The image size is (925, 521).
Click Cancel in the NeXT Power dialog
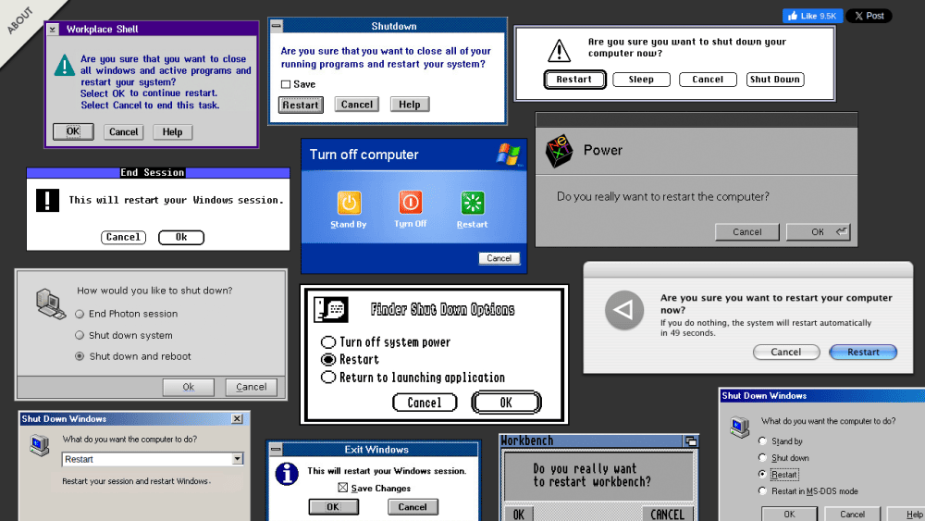pos(746,232)
